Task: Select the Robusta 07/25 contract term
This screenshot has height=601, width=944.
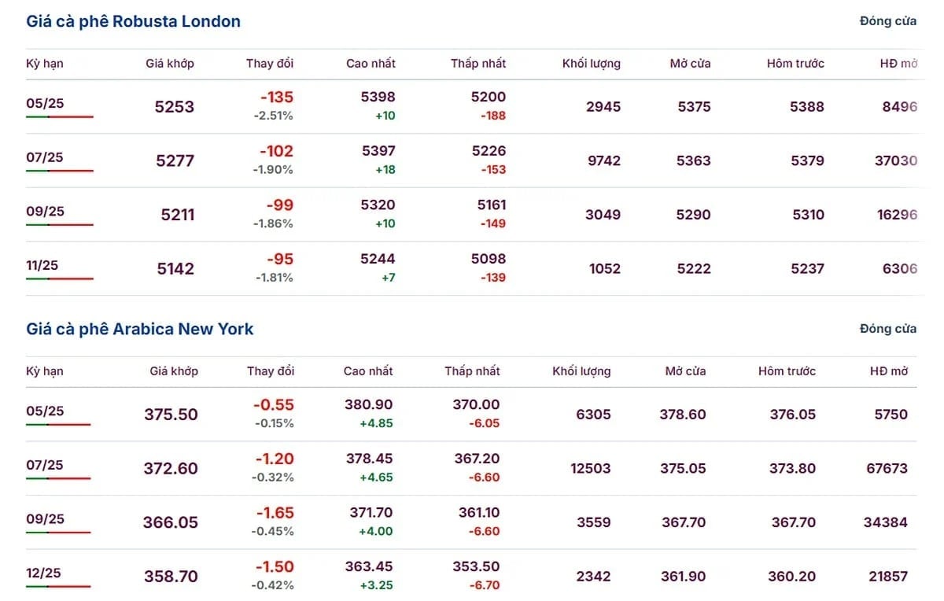Action: click(45, 157)
